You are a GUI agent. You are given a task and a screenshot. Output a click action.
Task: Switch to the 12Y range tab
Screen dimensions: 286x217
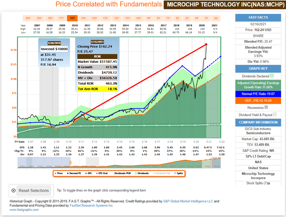(x=117, y=18)
